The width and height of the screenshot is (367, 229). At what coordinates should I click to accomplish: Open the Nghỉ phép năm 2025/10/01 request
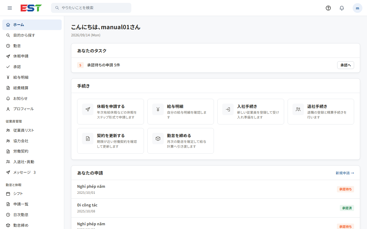tap(216, 189)
